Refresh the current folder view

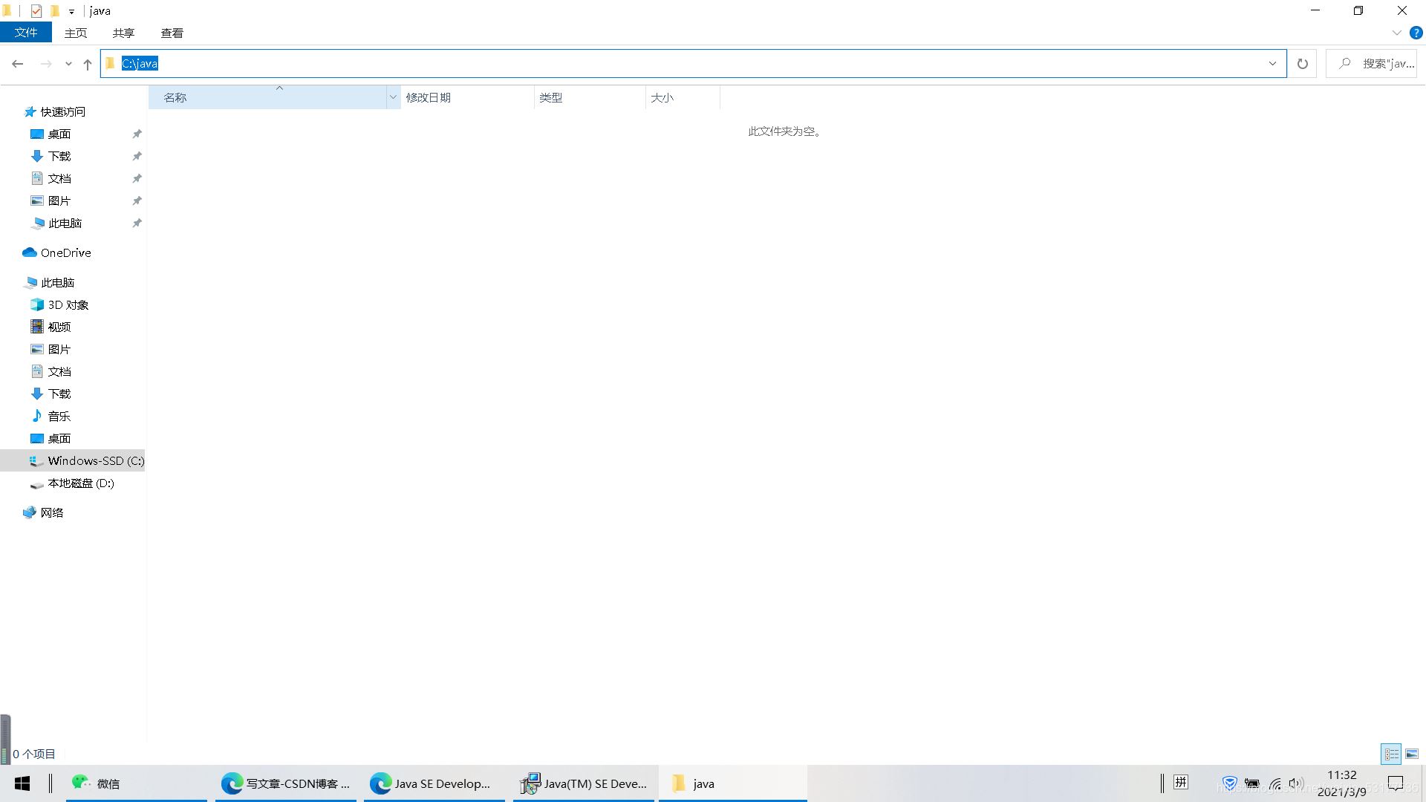point(1302,64)
